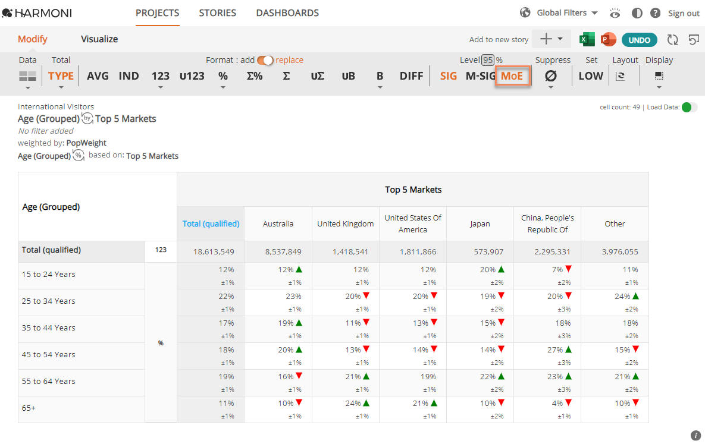Toggle Format add/replace switch
Image resolution: width=705 pixels, height=444 pixels.
(265, 60)
